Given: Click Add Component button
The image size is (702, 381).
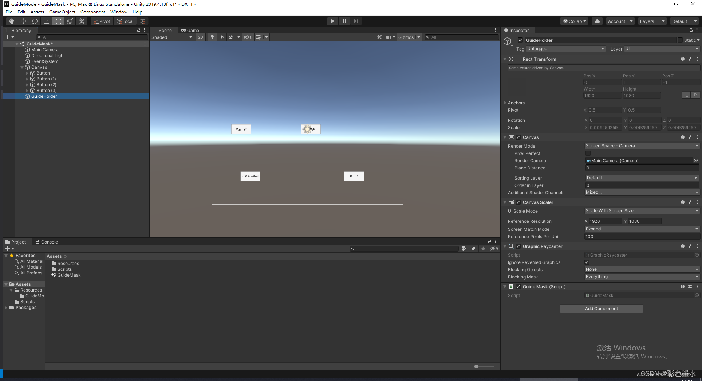Looking at the screenshot, I should [602, 309].
